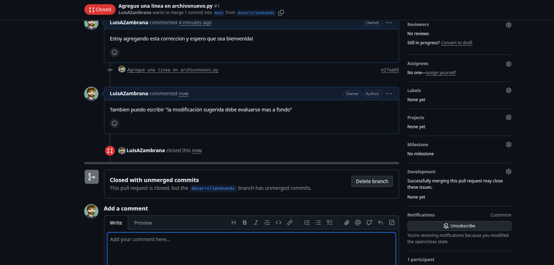This screenshot has width=554, height=265.
Task: Insert code formatting with the code icon
Action: (279, 222)
